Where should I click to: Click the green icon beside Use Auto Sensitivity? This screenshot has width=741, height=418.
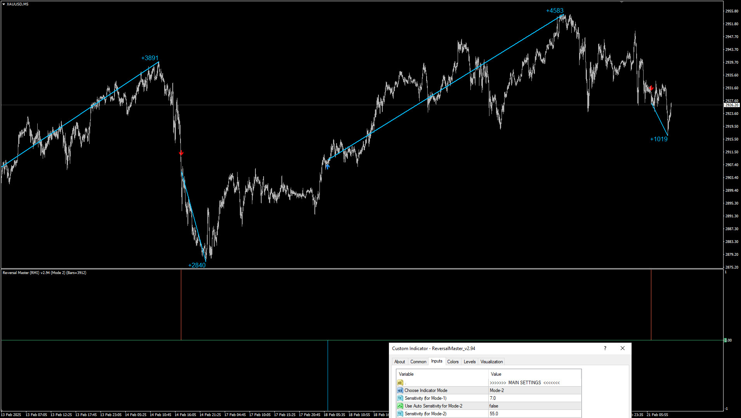coord(400,406)
